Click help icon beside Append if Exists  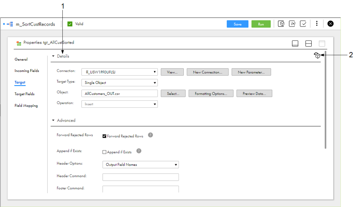139,151
